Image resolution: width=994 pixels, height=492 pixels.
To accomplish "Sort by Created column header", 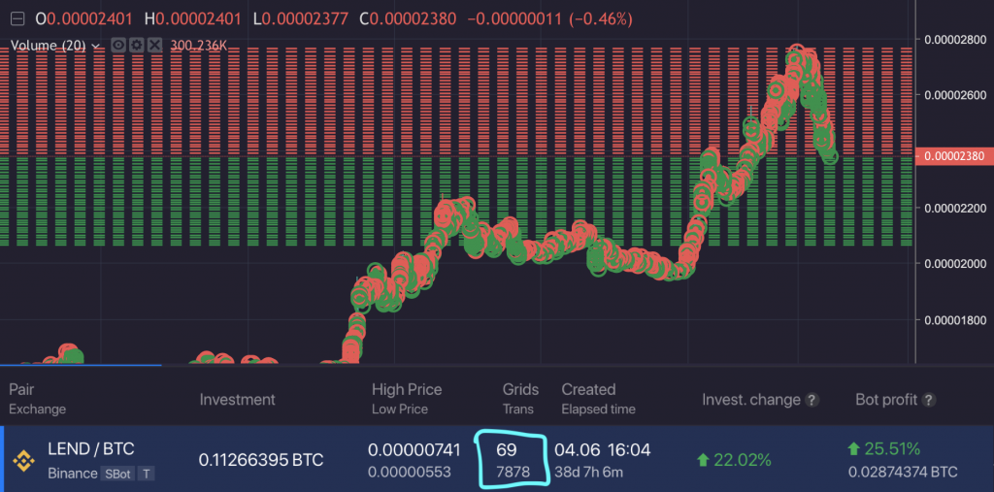I will pos(588,389).
